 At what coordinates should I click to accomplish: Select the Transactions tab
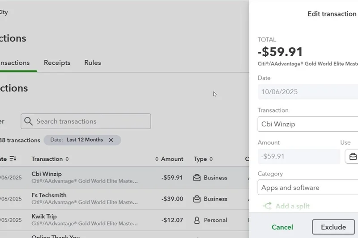[x=15, y=63]
